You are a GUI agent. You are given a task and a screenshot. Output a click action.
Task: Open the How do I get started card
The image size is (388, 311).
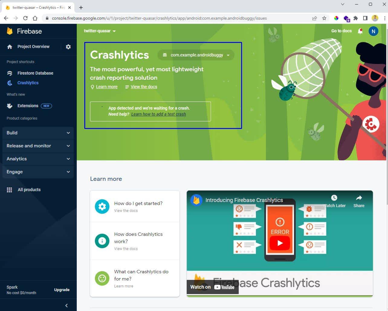(135, 207)
